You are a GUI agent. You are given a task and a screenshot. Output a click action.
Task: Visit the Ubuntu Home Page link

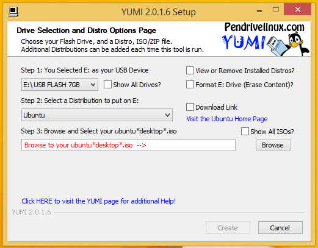227,119
